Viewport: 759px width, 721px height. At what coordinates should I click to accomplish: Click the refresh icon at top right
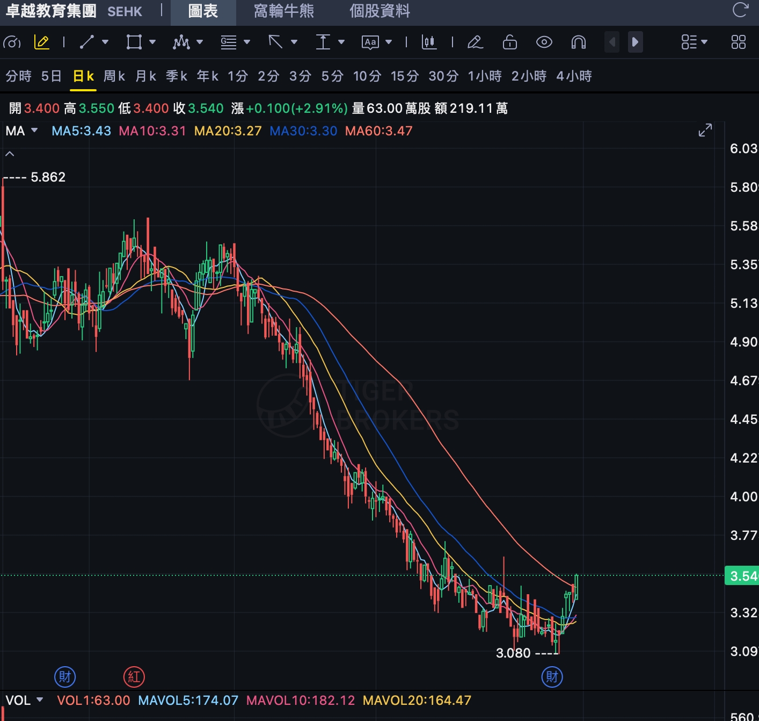[x=740, y=10]
